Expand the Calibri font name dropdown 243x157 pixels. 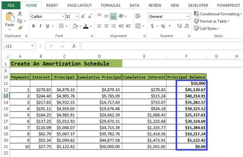(x=63, y=16)
